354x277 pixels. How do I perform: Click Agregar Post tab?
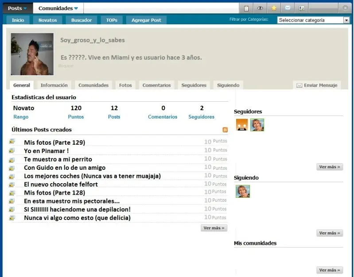146,20
